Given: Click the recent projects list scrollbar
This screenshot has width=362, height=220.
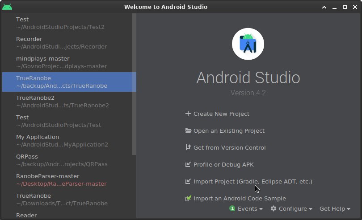Looking at the screenshot, I should click(134, 84).
